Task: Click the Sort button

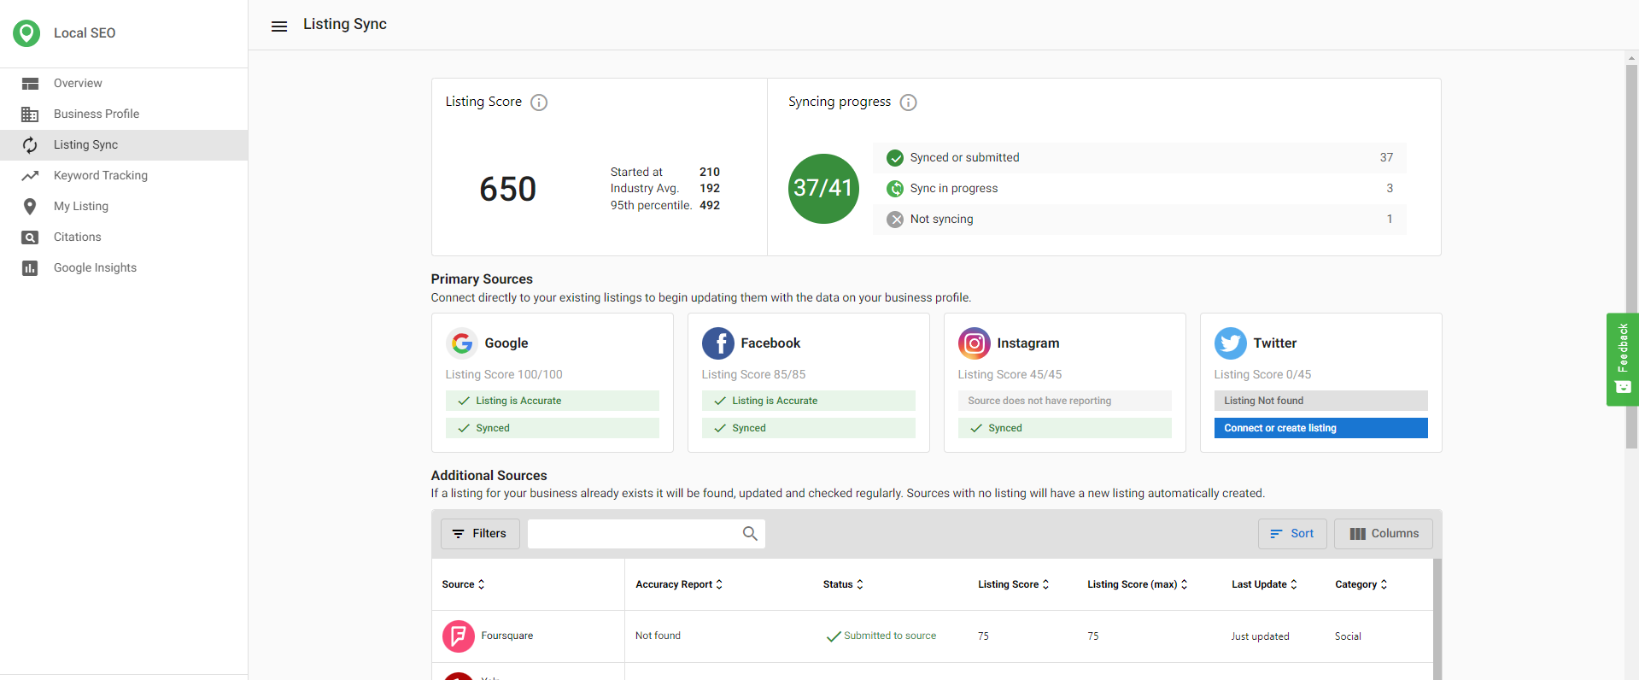Action: tap(1292, 534)
